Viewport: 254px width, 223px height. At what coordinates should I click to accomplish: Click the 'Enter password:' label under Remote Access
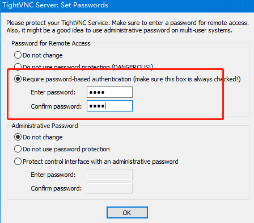(53, 92)
